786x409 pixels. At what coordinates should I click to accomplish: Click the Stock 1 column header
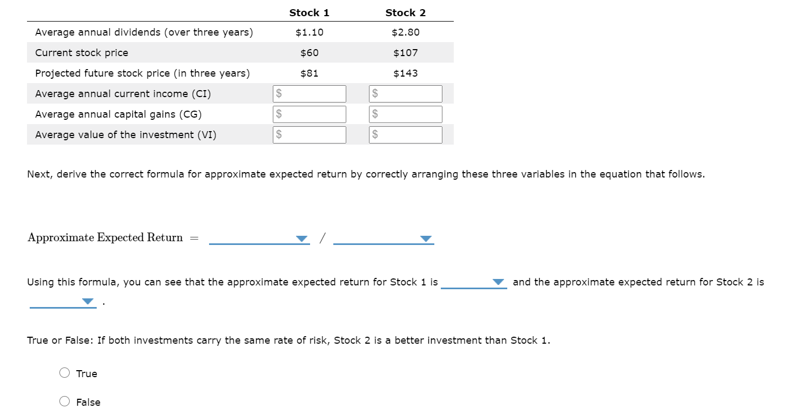click(x=309, y=12)
